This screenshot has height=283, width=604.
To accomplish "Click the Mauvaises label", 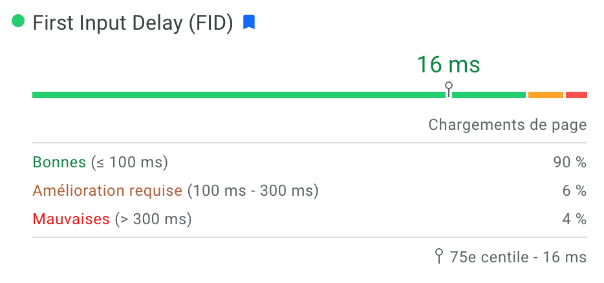I will pos(71,219).
